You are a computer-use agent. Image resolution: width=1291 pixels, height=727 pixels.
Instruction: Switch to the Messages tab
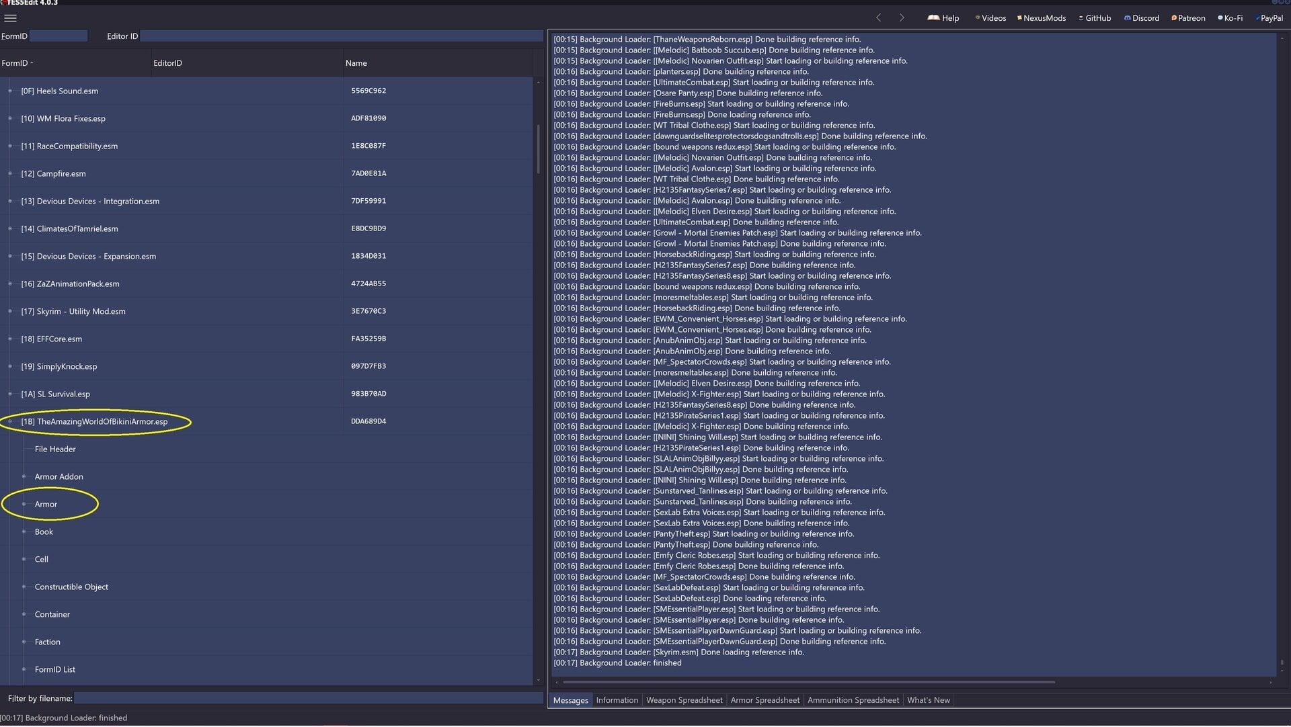point(570,700)
